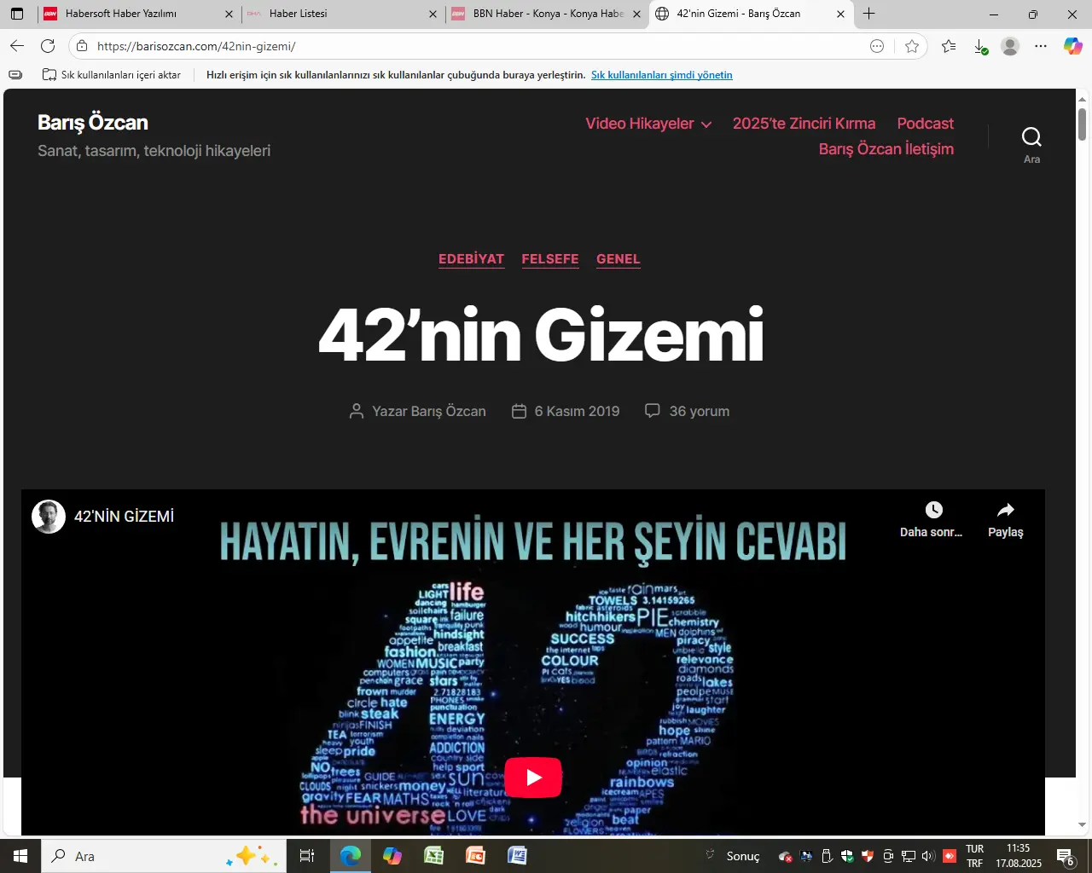Open PowerPoint from taskbar
This screenshot has height=873, width=1092.
coord(475,856)
